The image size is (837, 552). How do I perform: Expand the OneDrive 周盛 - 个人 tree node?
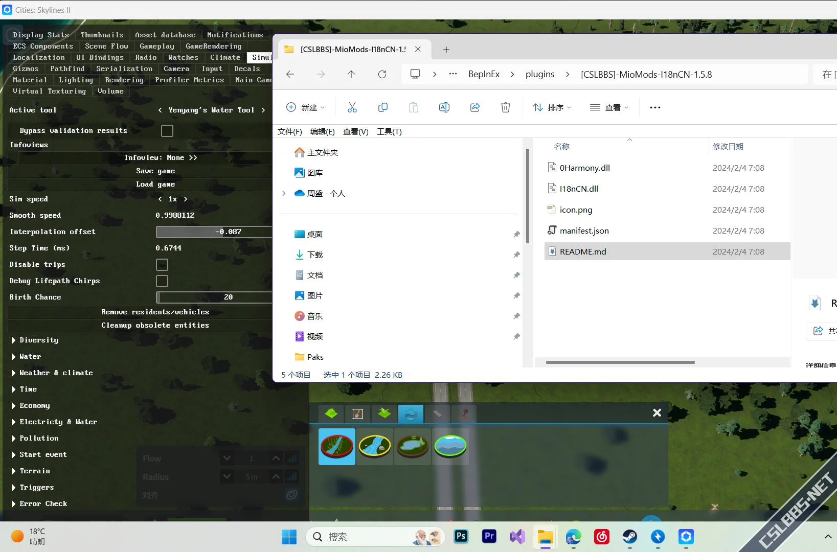point(284,193)
